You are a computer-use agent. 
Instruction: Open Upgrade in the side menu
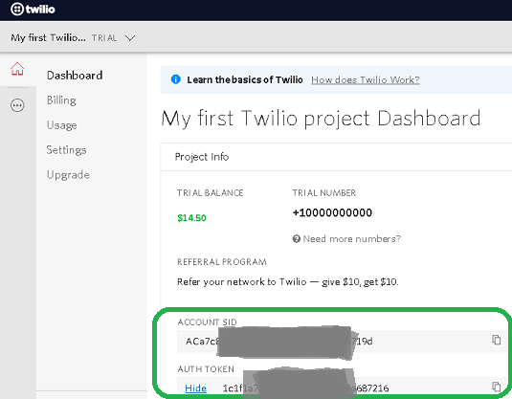pyautogui.click(x=68, y=175)
